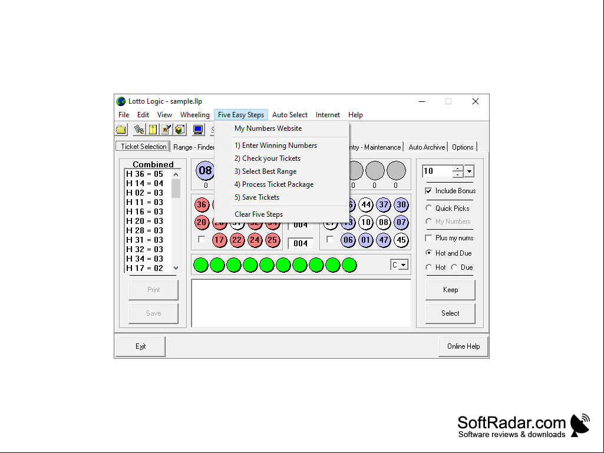The width and height of the screenshot is (604, 453).
Task: Click the red ball numbered 24
Action: (255, 240)
